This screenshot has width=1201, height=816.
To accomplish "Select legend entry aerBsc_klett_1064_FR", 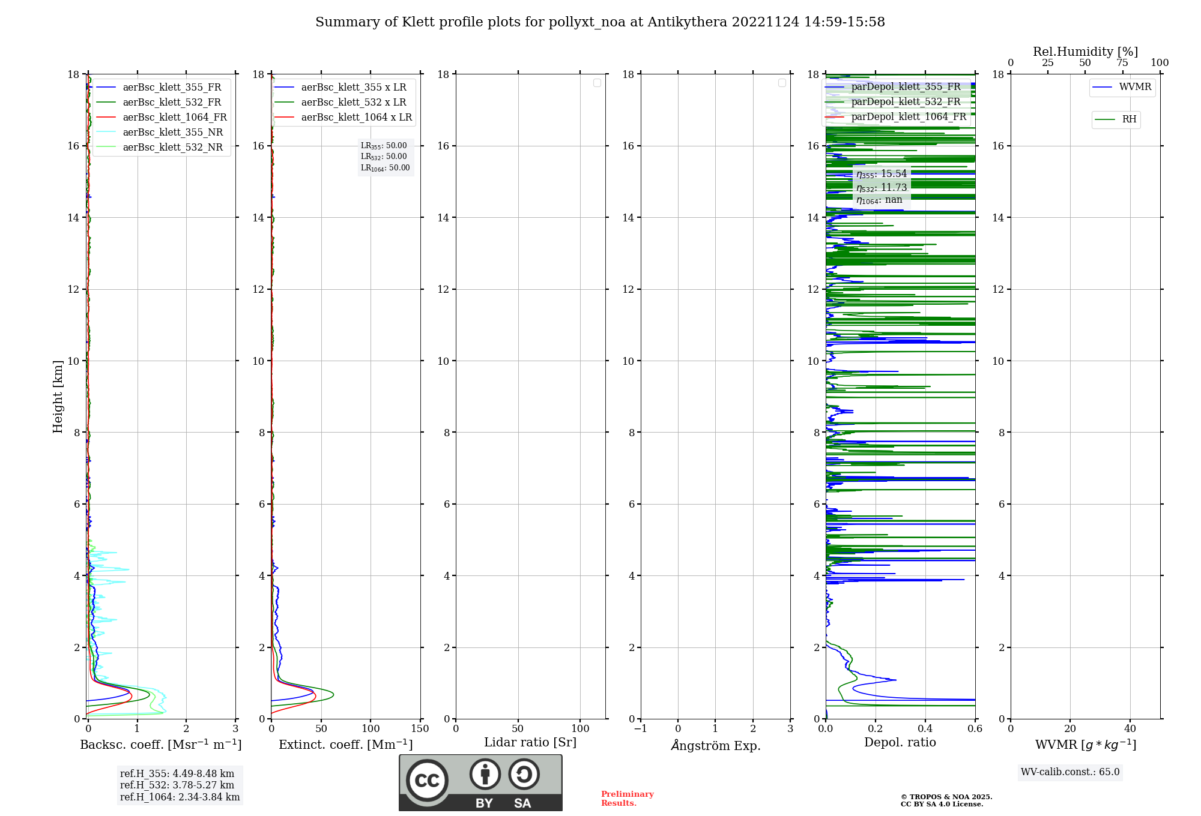I will coord(162,117).
